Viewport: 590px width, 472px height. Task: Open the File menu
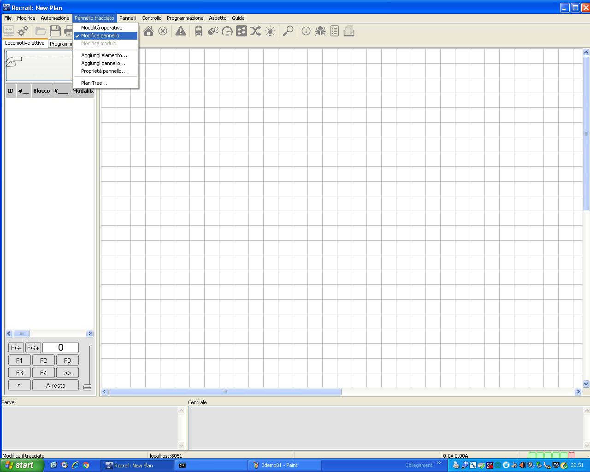click(x=8, y=18)
